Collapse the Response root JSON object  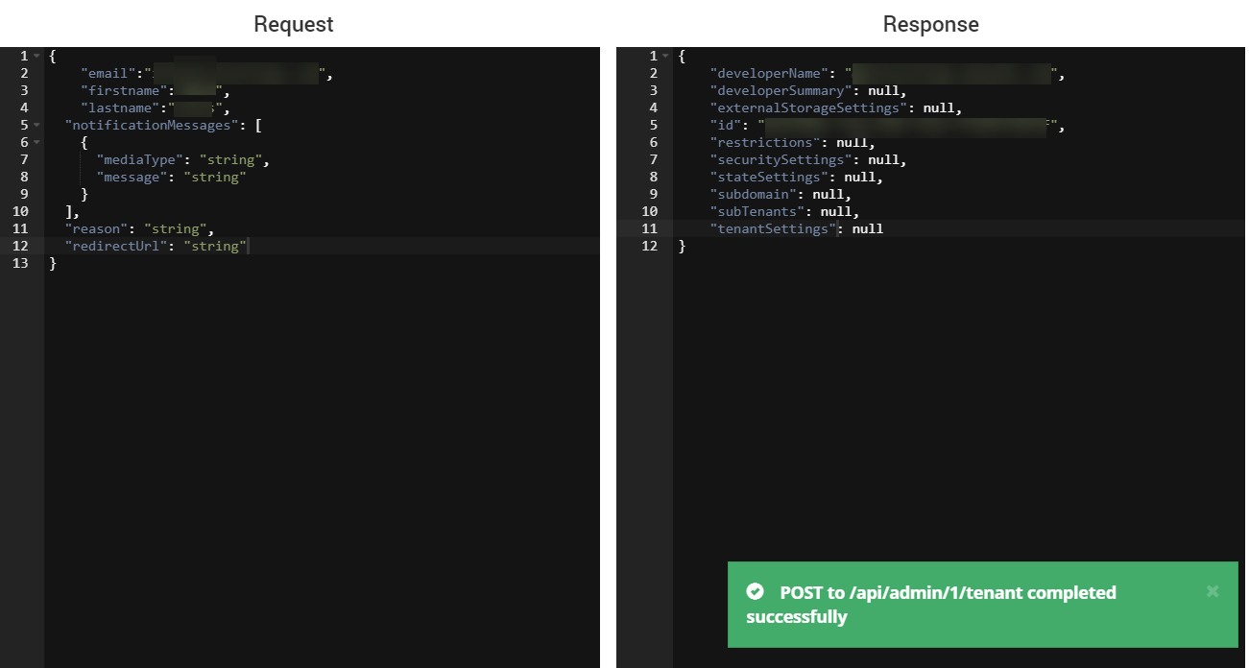666,56
